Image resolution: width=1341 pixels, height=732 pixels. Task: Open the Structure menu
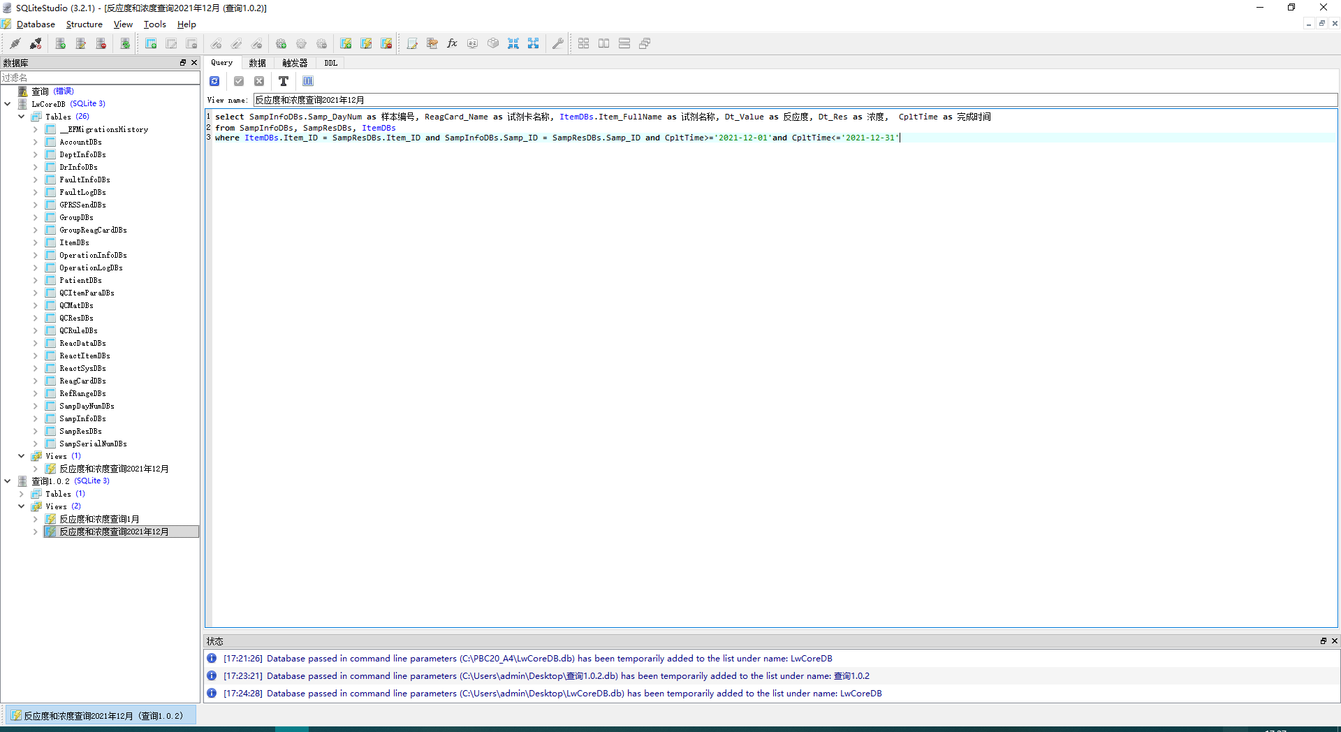pos(84,24)
